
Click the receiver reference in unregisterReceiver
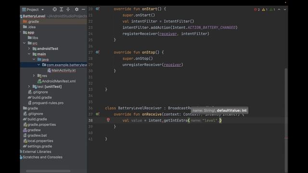172,65
